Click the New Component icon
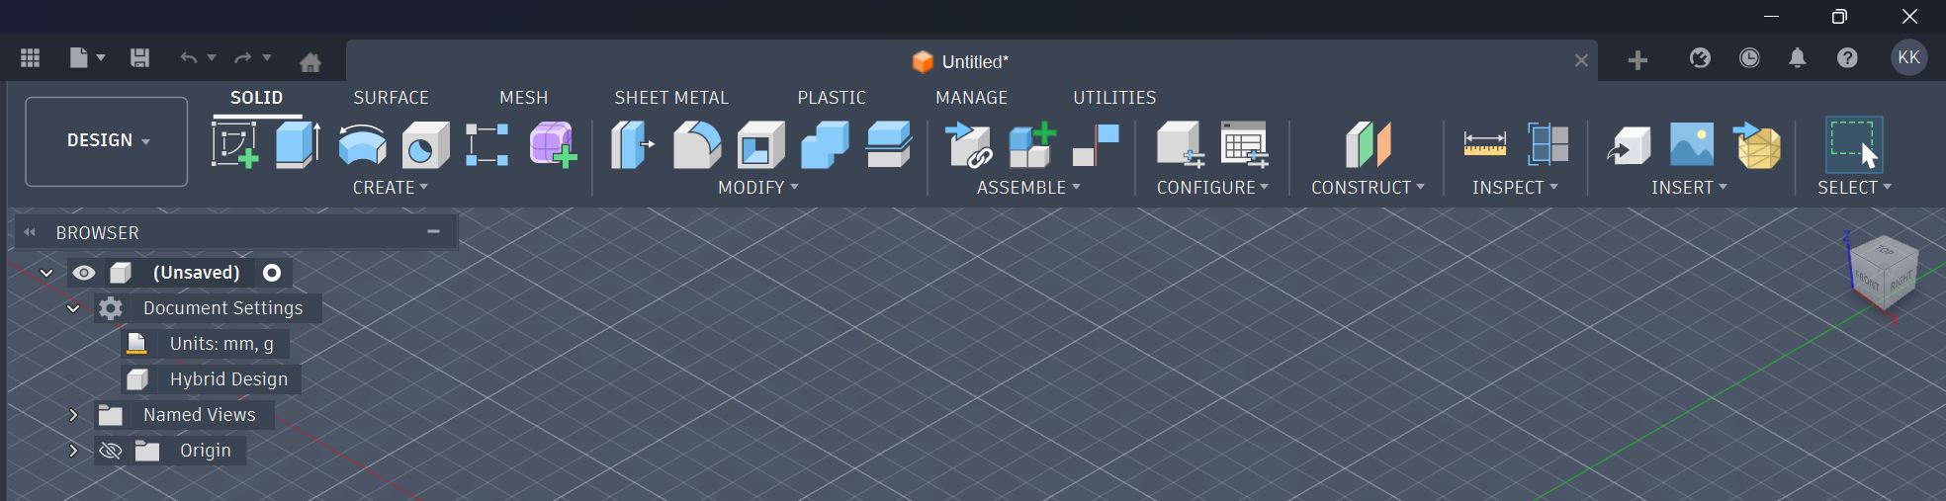The height and width of the screenshot is (501, 1946). coord(1032,144)
